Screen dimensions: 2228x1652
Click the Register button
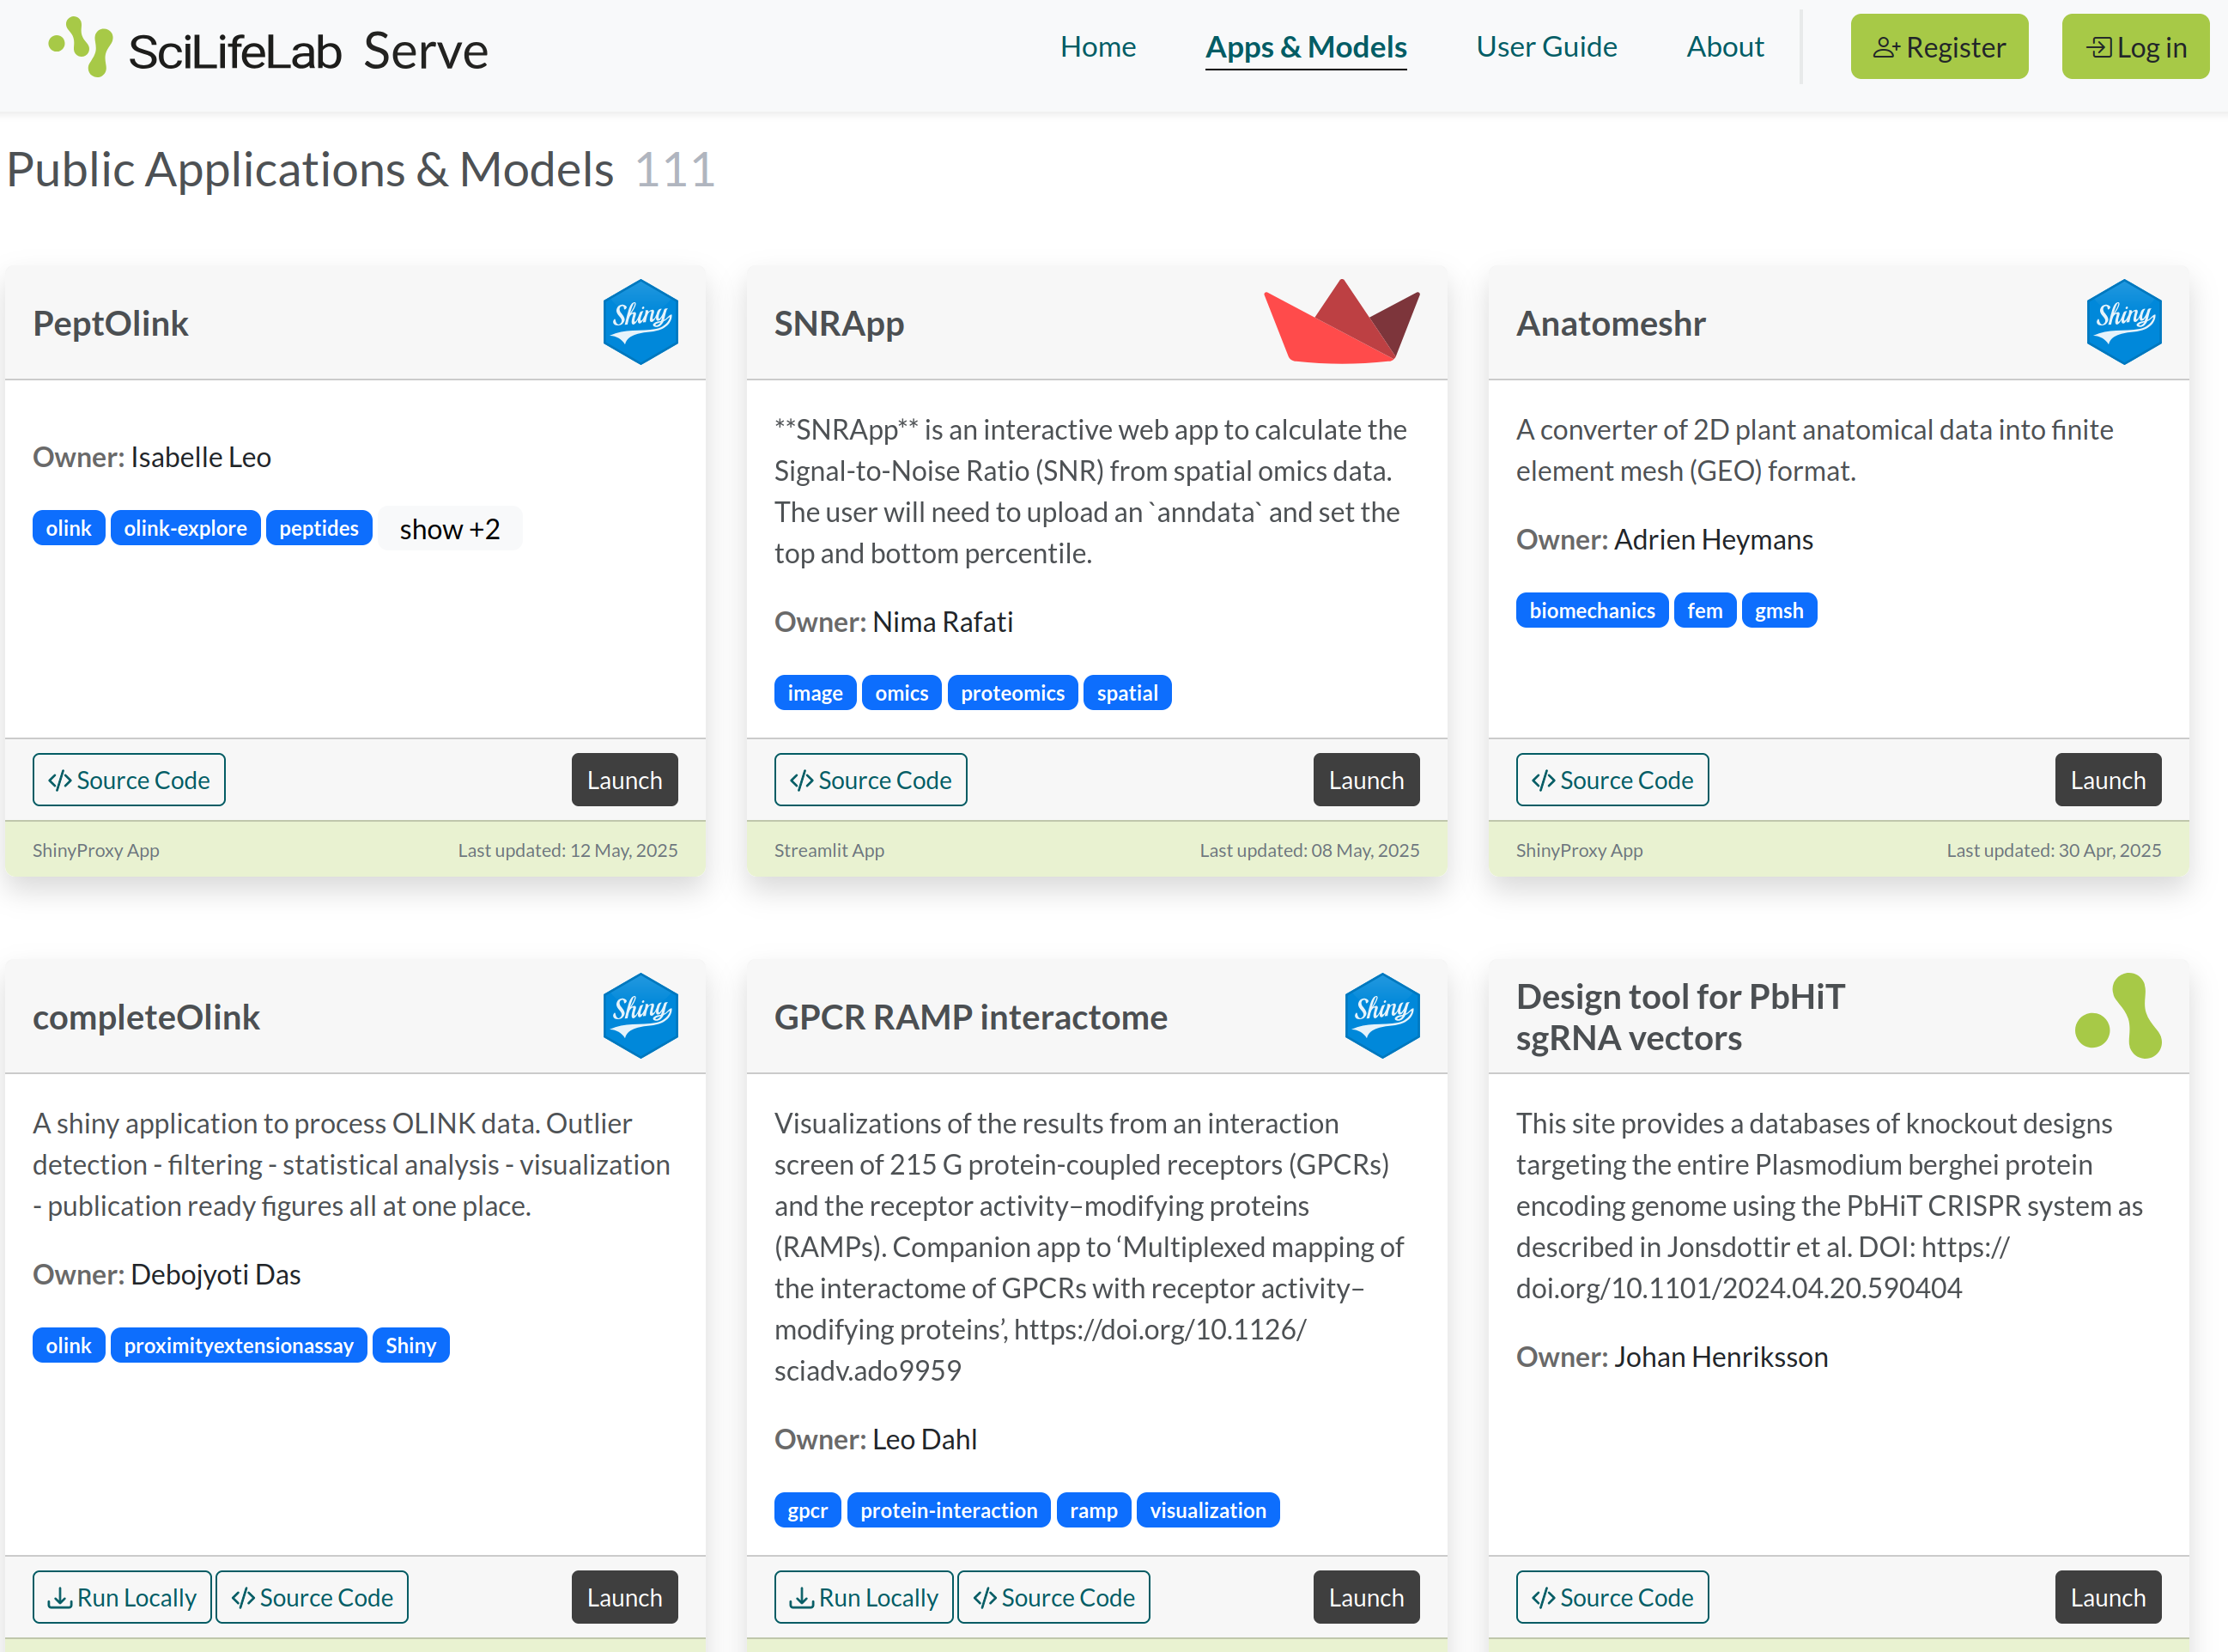[x=1938, y=47]
